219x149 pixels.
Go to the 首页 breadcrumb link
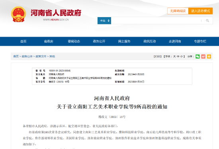16,56
